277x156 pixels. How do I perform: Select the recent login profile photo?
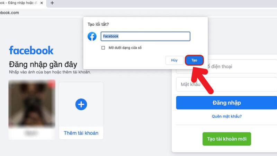click(x=32, y=103)
